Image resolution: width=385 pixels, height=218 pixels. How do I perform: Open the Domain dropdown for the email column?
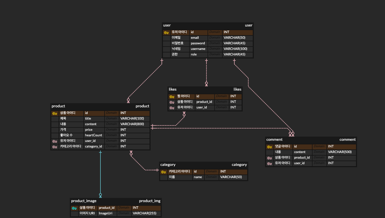pyautogui.click(x=215, y=37)
